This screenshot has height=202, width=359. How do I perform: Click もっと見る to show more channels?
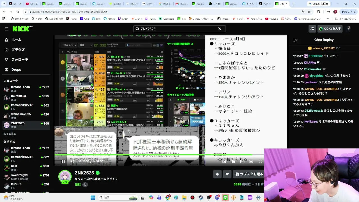click(x=10, y=134)
